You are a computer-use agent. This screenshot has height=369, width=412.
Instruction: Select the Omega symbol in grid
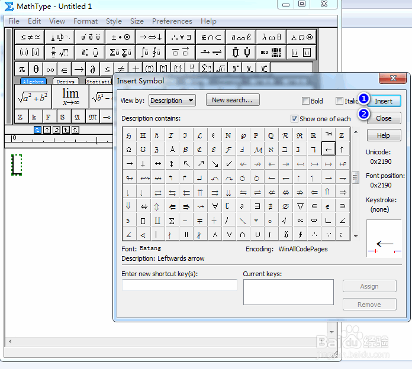pos(129,149)
